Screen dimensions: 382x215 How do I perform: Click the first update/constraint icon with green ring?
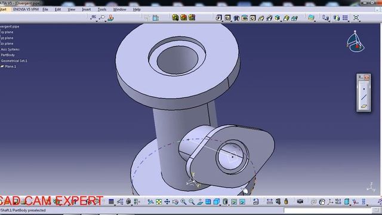pos(175,17)
